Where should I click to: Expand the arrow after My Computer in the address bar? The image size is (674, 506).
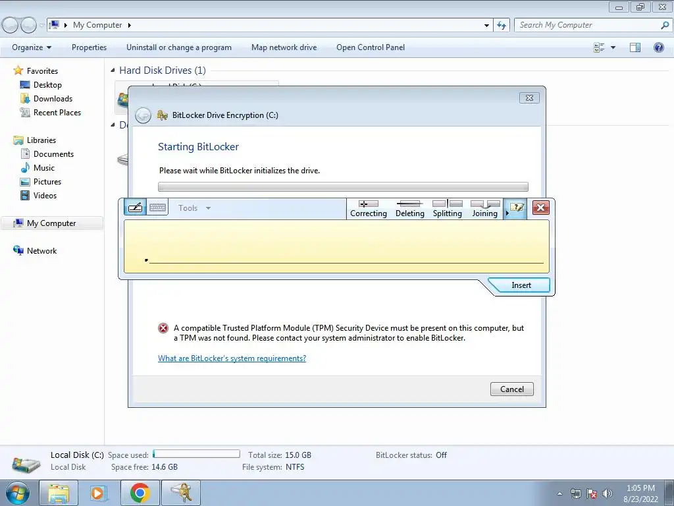[x=130, y=26]
